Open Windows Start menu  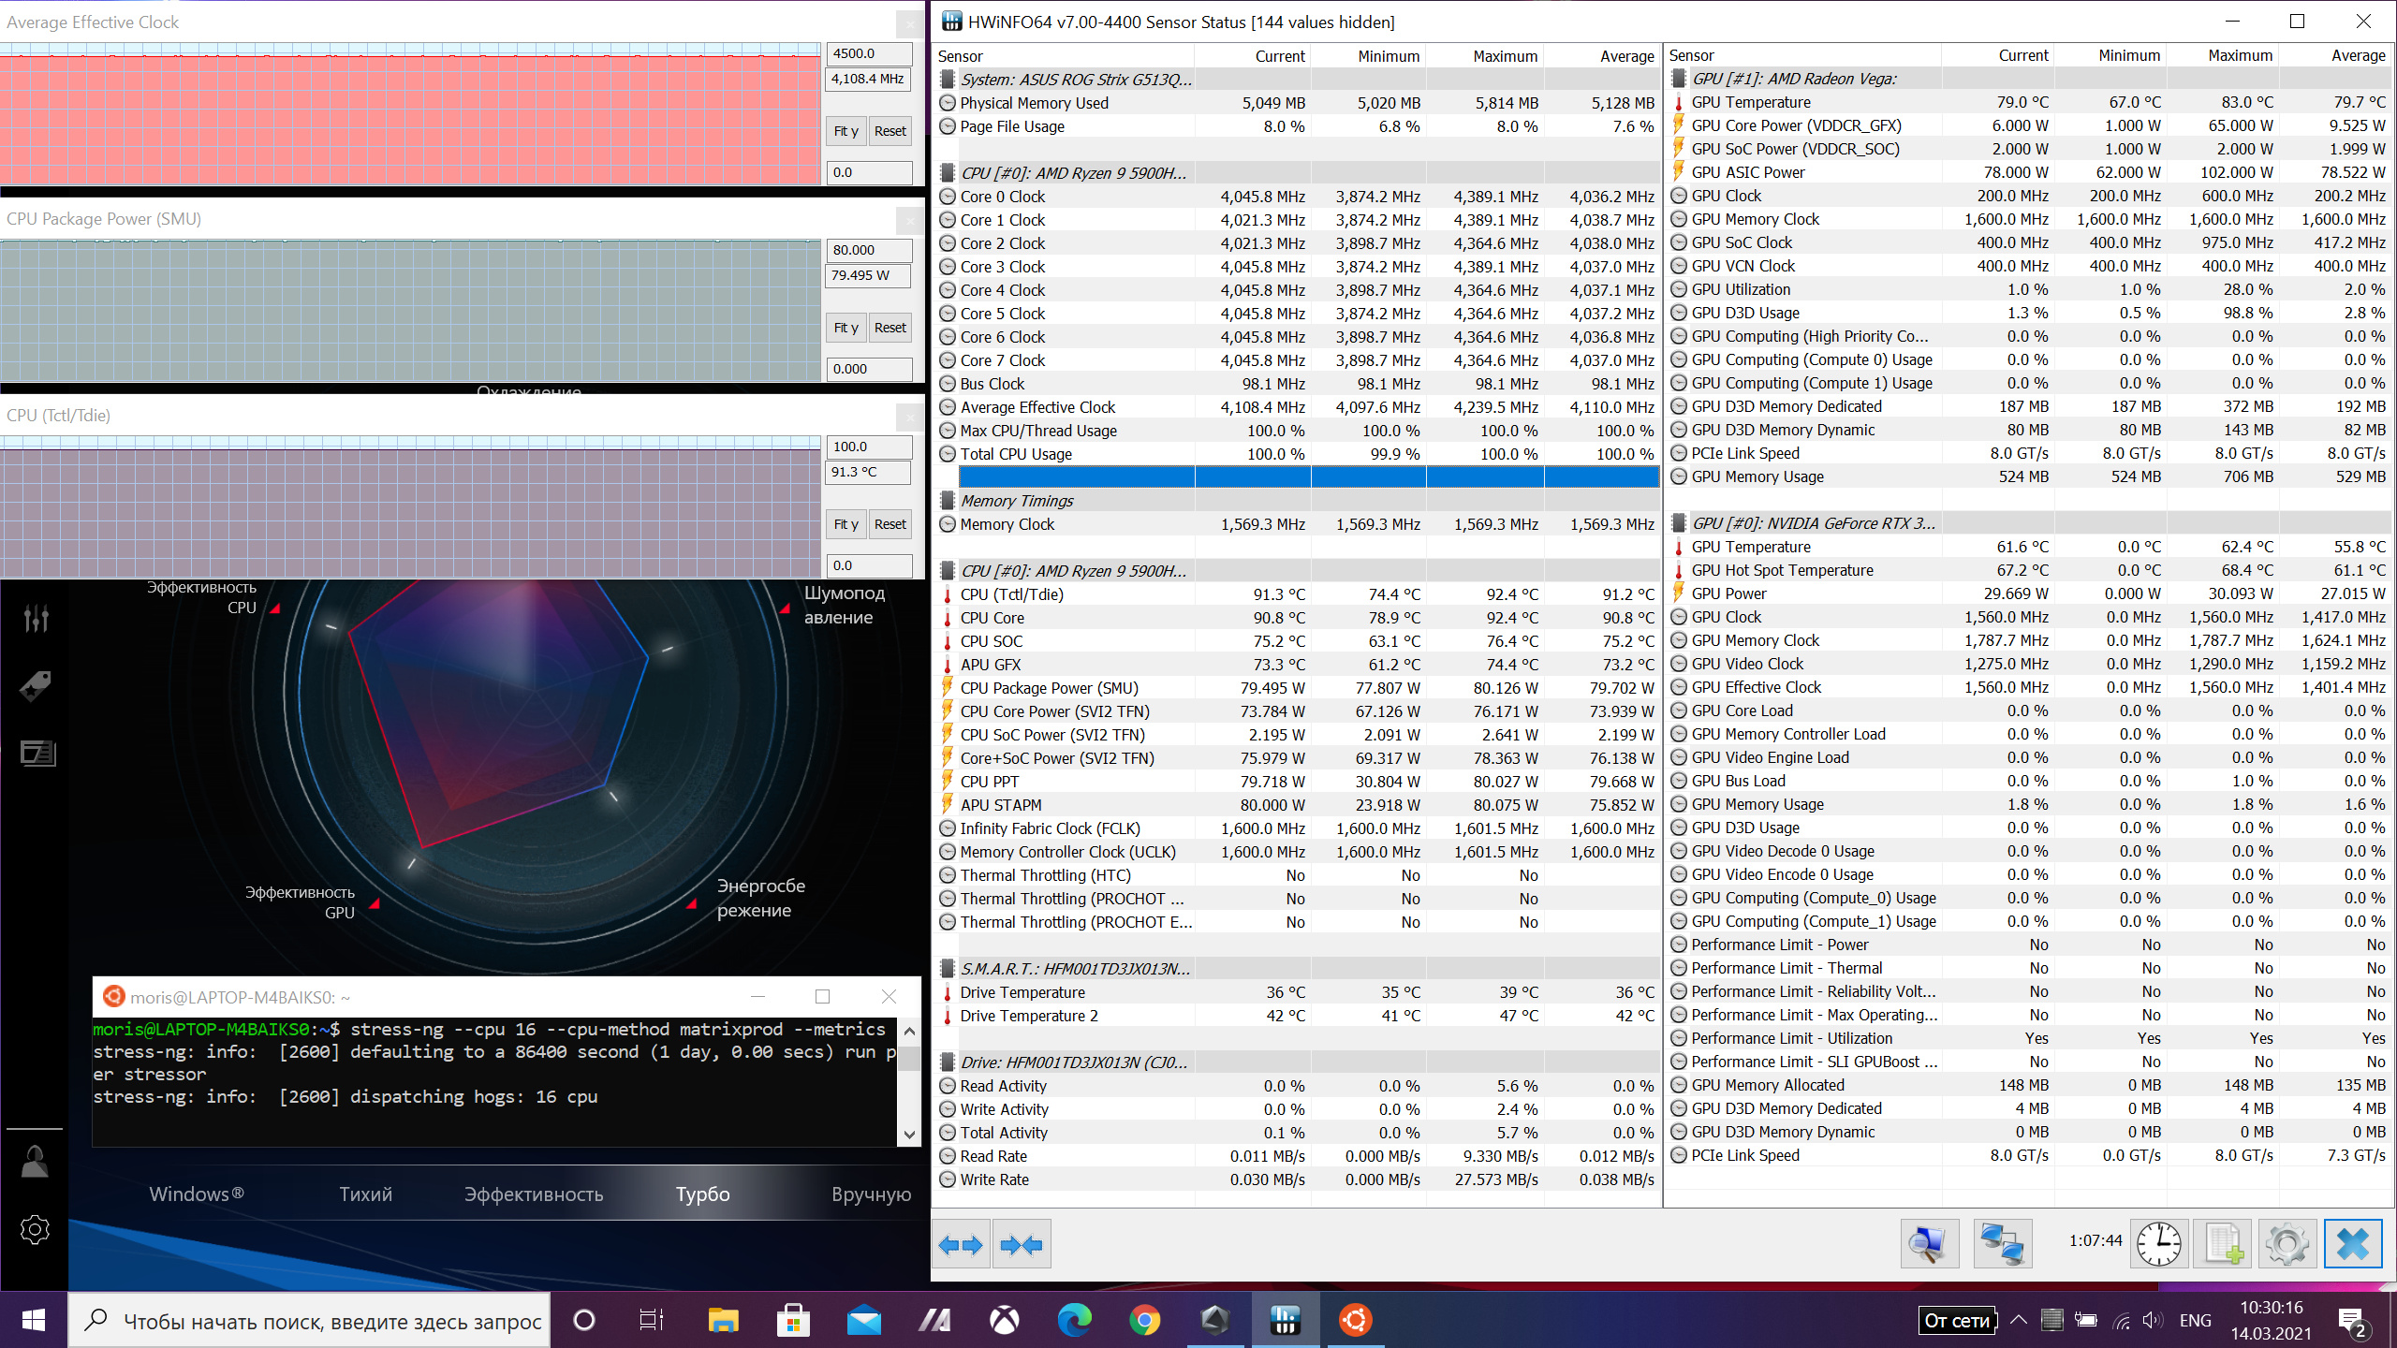[x=34, y=1320]
